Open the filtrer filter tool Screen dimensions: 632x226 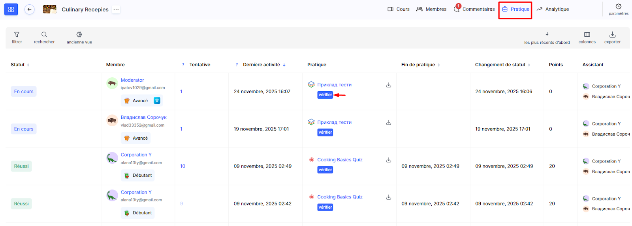click(17, 37)
